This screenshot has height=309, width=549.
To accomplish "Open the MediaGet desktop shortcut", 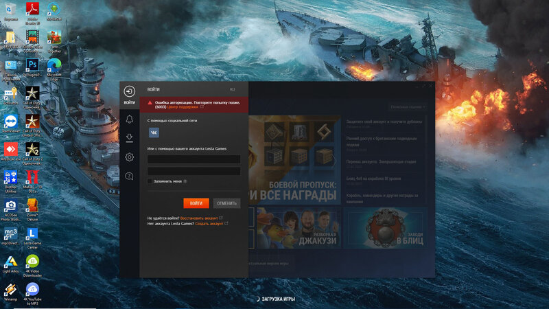I will (x=54, y=11).
